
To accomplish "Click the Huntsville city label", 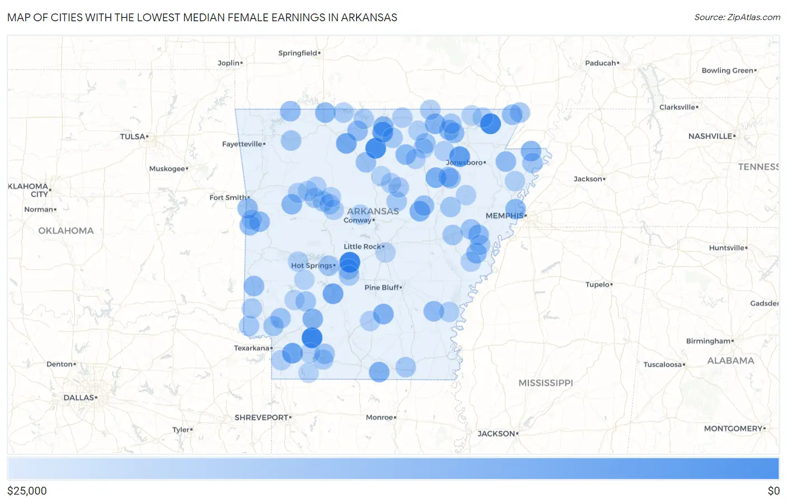I will point(727,248).
